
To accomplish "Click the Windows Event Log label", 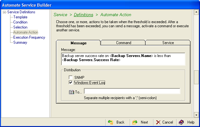I will pyautogui.click(x=90, y=83).
